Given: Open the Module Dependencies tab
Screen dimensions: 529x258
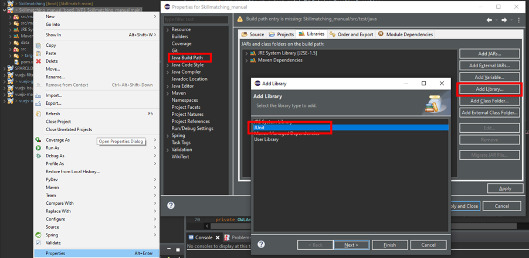Looking at the screenshot, I should tap(405, 35).
